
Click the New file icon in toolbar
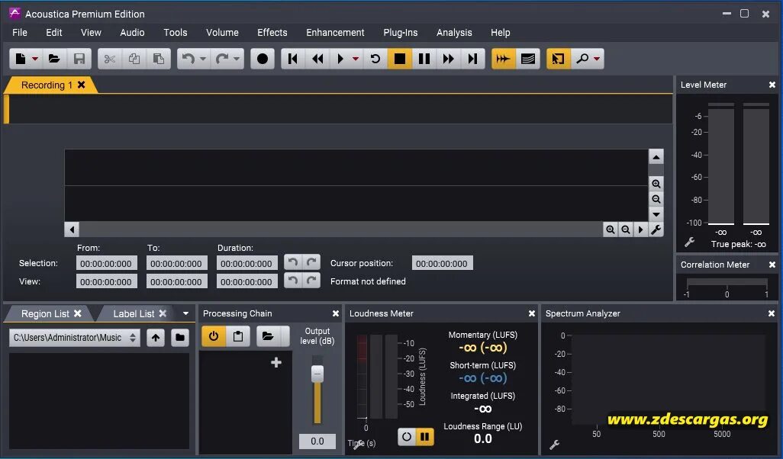21,59
